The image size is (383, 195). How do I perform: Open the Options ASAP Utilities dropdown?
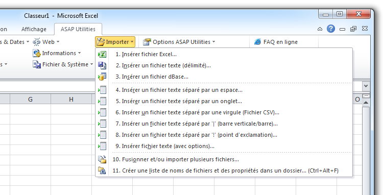(x=179, y=42)
